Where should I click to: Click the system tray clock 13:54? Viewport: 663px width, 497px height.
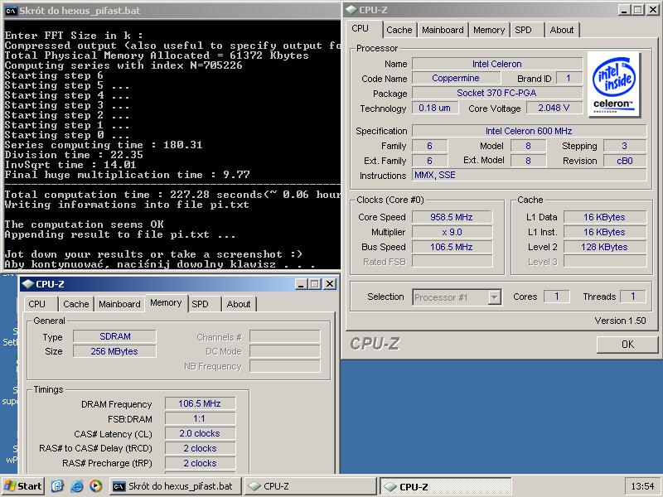pyautogui.click(x=642, y=486)
